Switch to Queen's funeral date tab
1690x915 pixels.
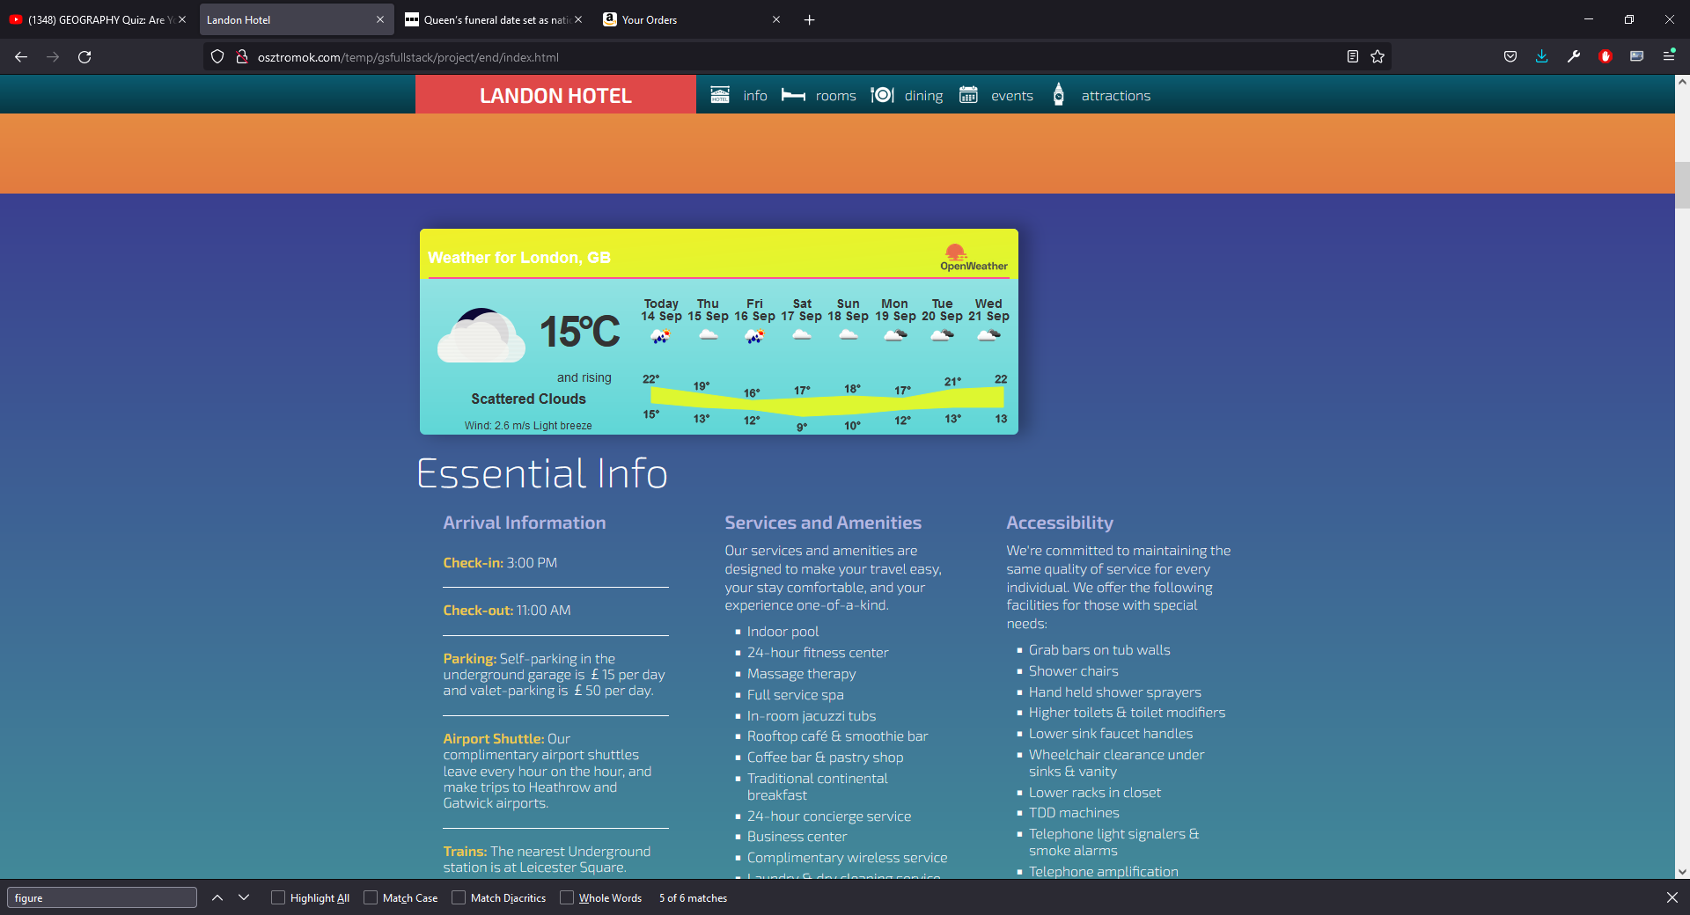(493, 19)
